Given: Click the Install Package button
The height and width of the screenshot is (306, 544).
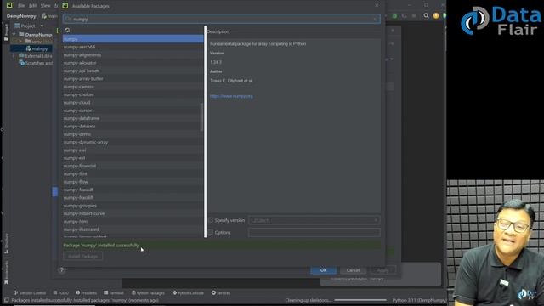Looking at the screenshot, I should click(x=83, y=256).
